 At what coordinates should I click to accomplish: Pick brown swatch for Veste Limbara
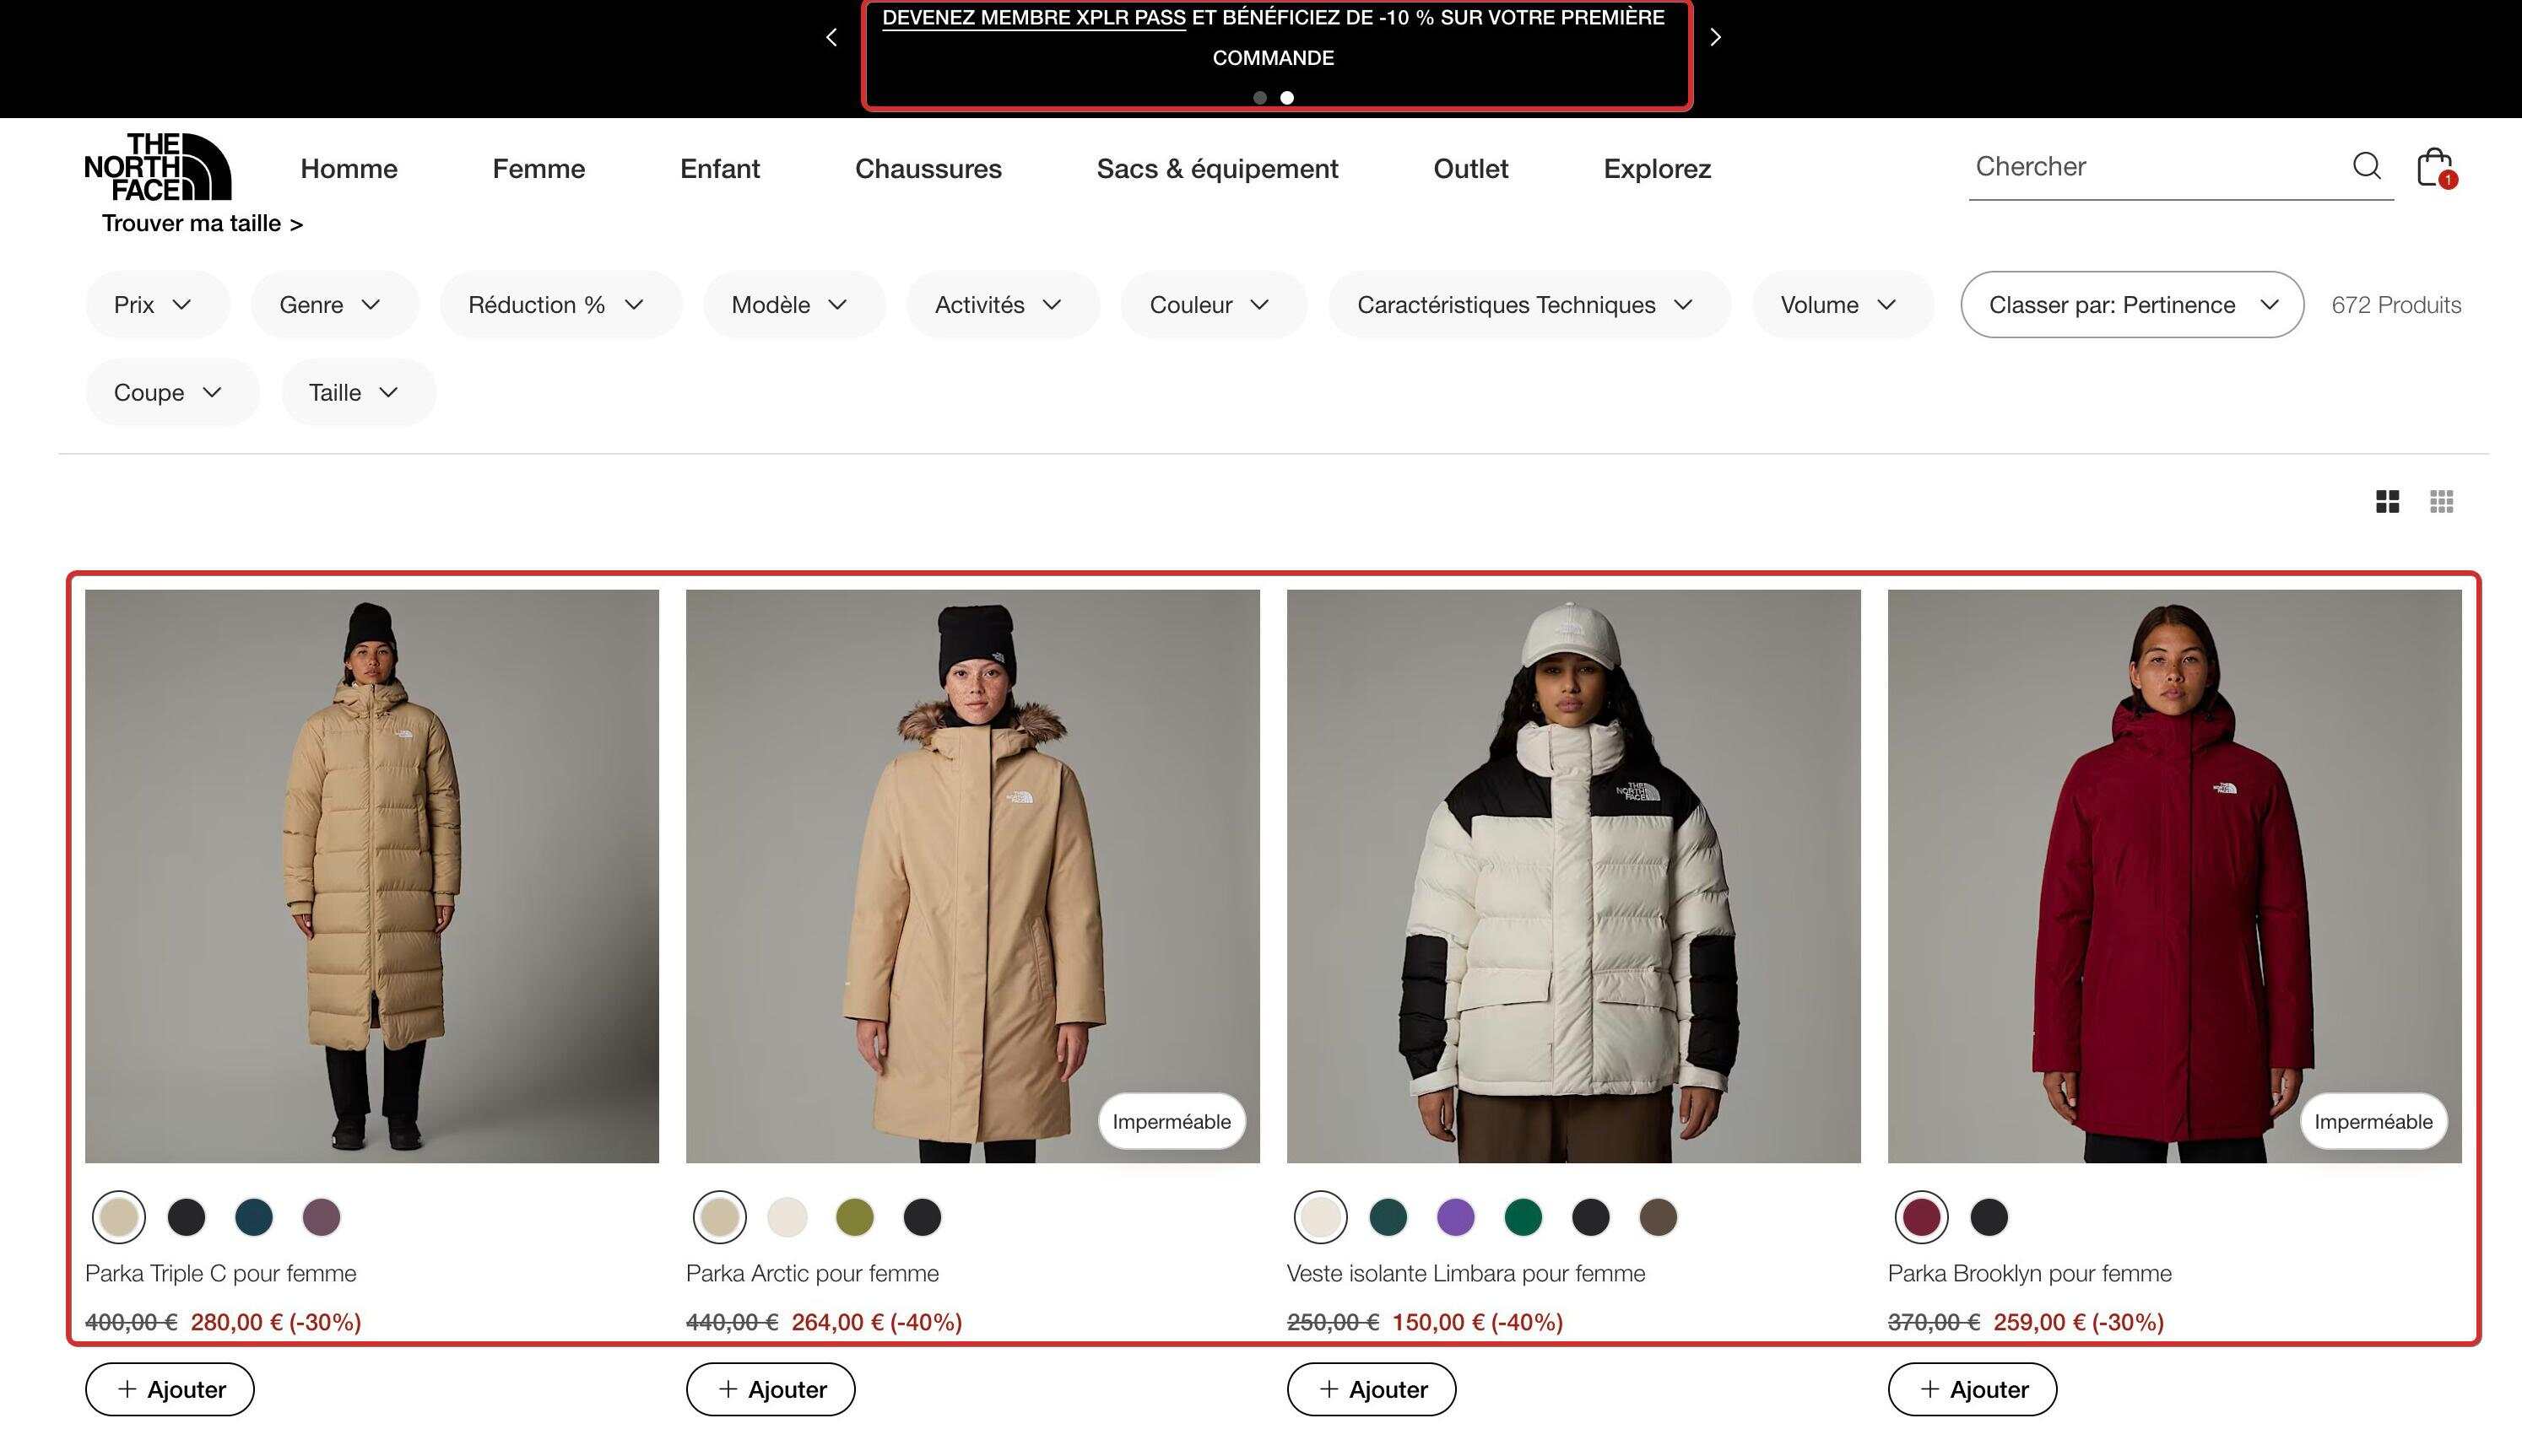coord(1659,1217)
